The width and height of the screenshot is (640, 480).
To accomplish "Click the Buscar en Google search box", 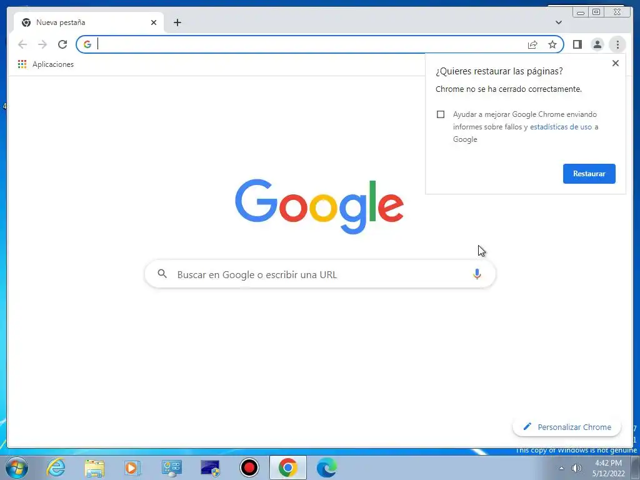I will click(320, 274).
